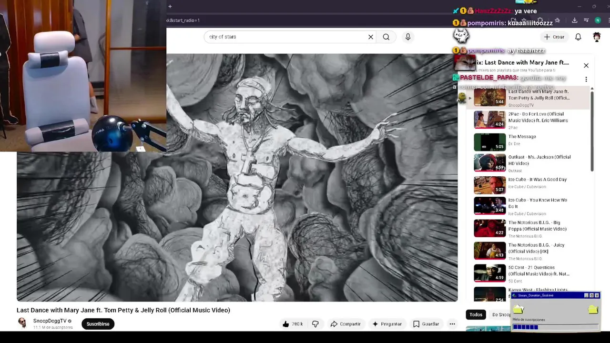Play 'The Notorious B.I.G. - Big Poppa'
The height and width of the screenshot is (343, 610).
click(529, 228)
